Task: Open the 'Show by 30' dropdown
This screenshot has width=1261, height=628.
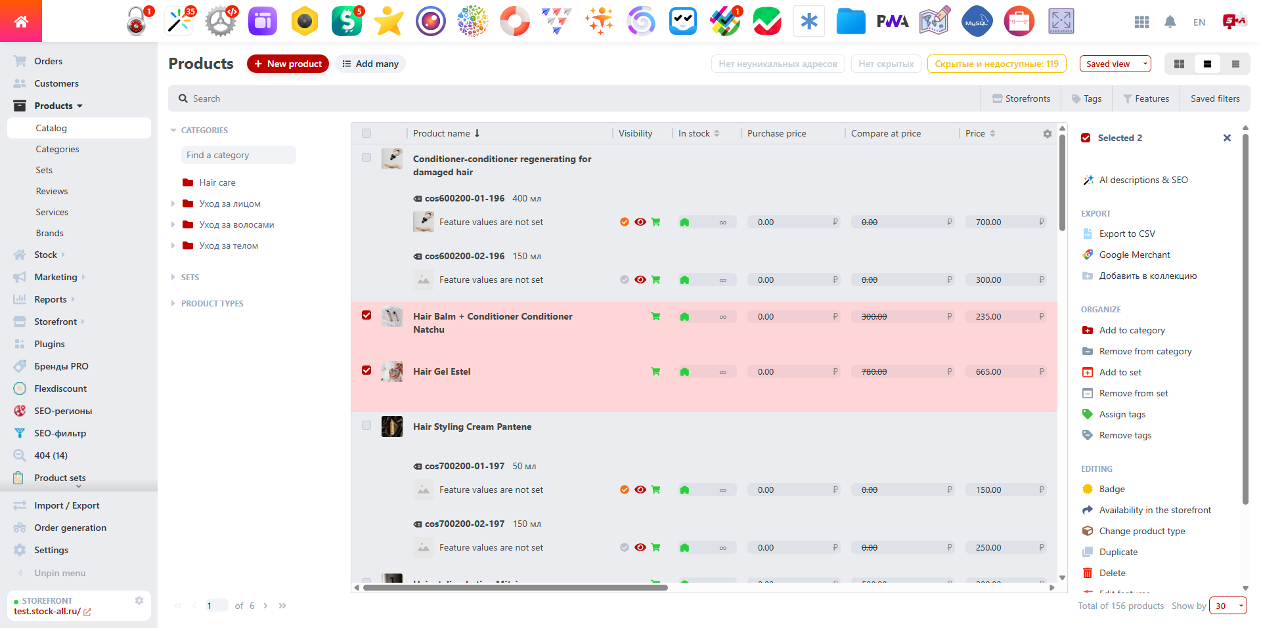Action: click(x=1228, y=605)
